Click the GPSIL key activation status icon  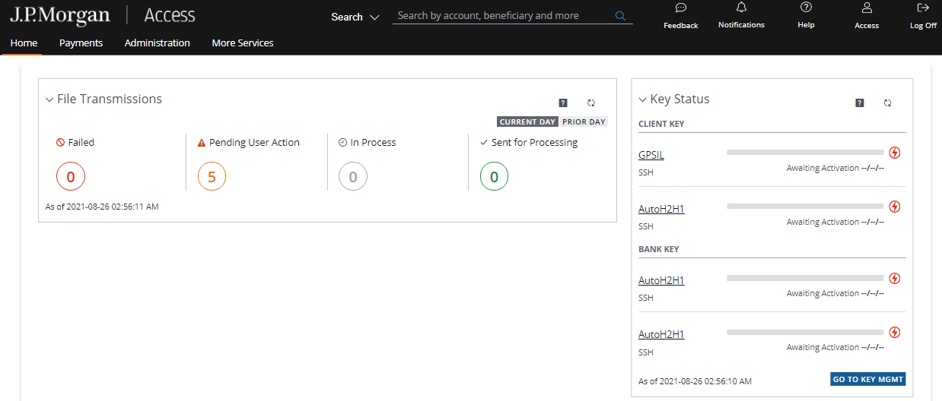coord(895,153)
